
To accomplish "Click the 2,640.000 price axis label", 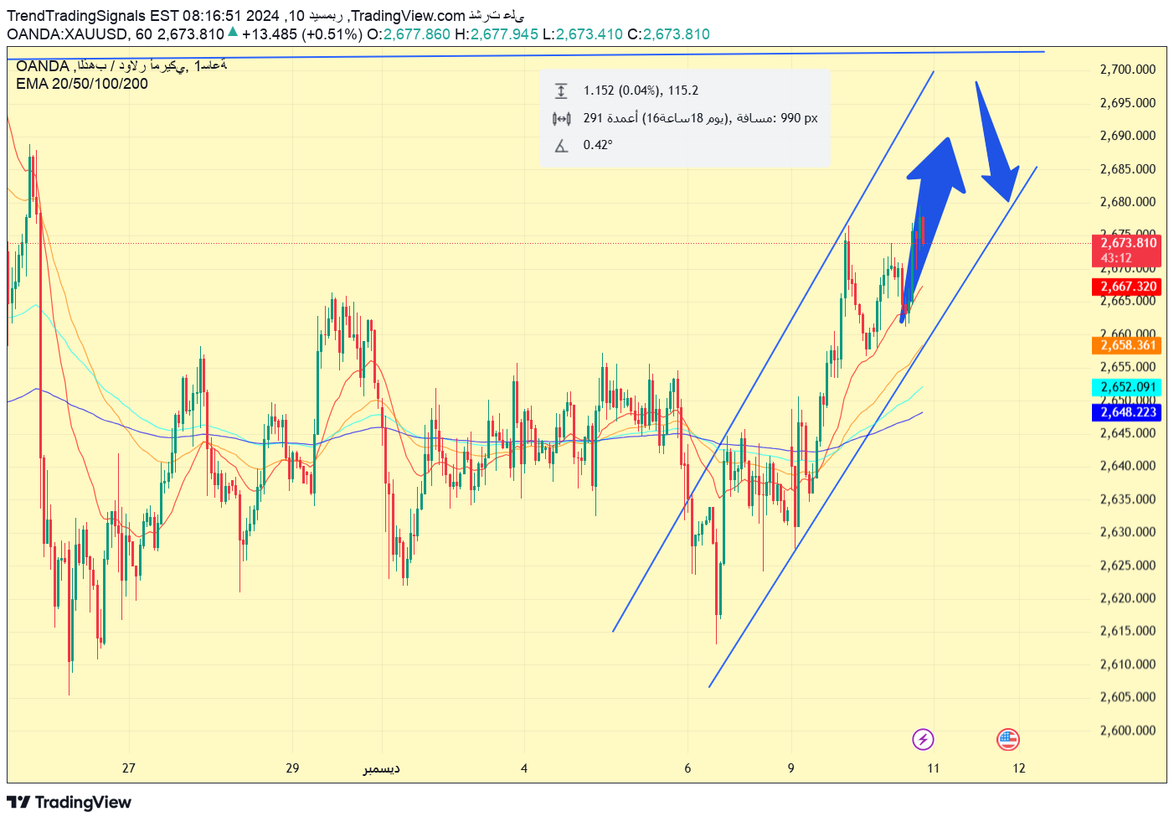I will click(x=1127, y=466).
